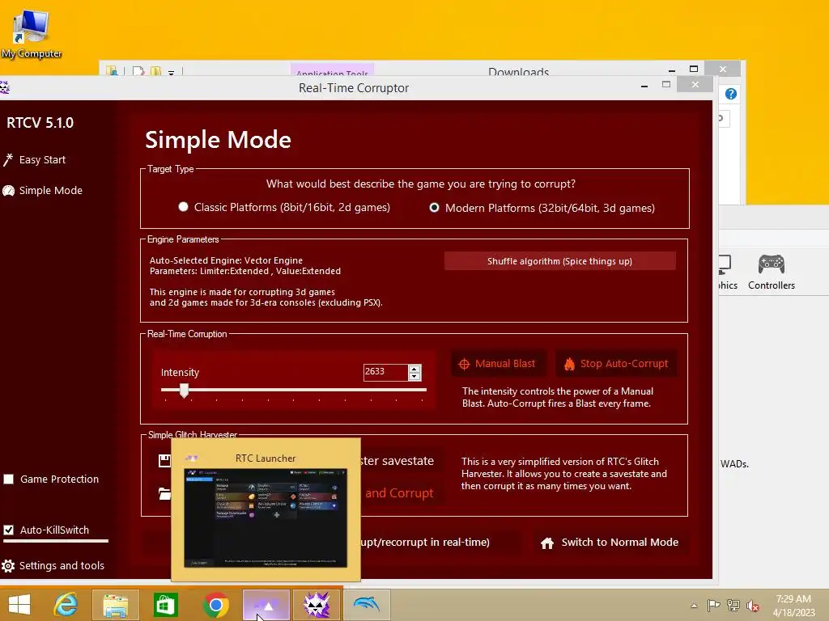Click the Dolphin emulator taskbar icon
Image resolution: width=829 pixels, height=621 pixels.
tap(367, 605)
